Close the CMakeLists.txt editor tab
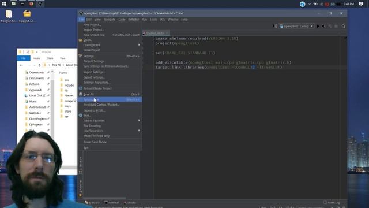 [167, 34]
